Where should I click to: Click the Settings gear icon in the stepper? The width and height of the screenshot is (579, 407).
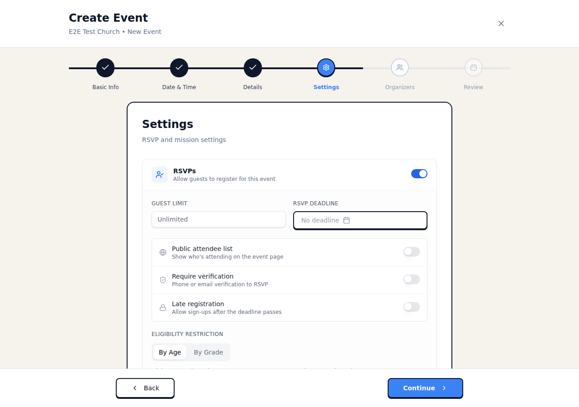326,67
